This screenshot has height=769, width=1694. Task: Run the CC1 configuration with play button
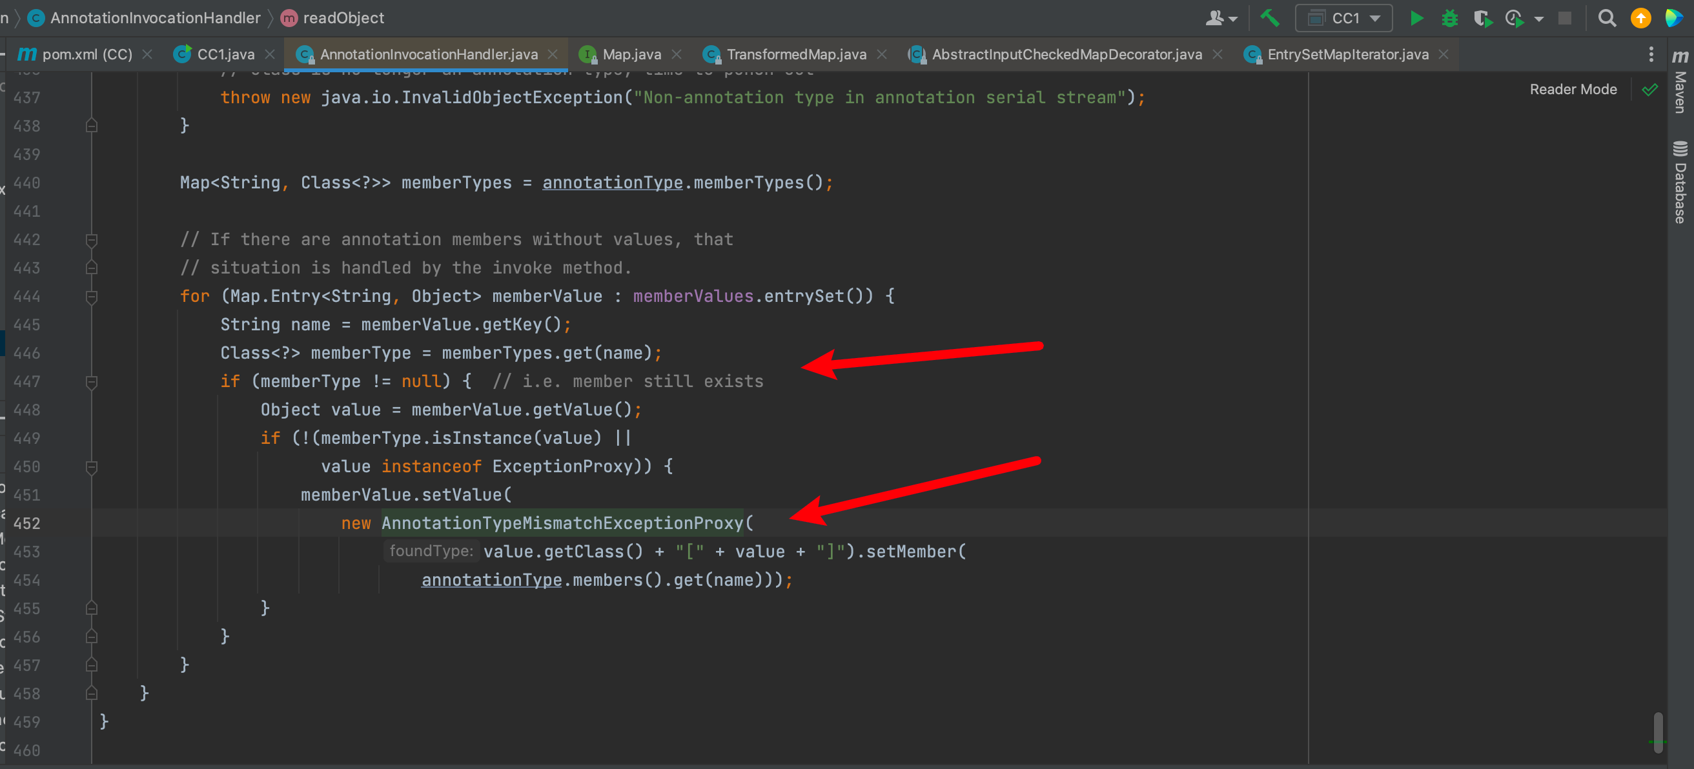tap(1416, 18)
